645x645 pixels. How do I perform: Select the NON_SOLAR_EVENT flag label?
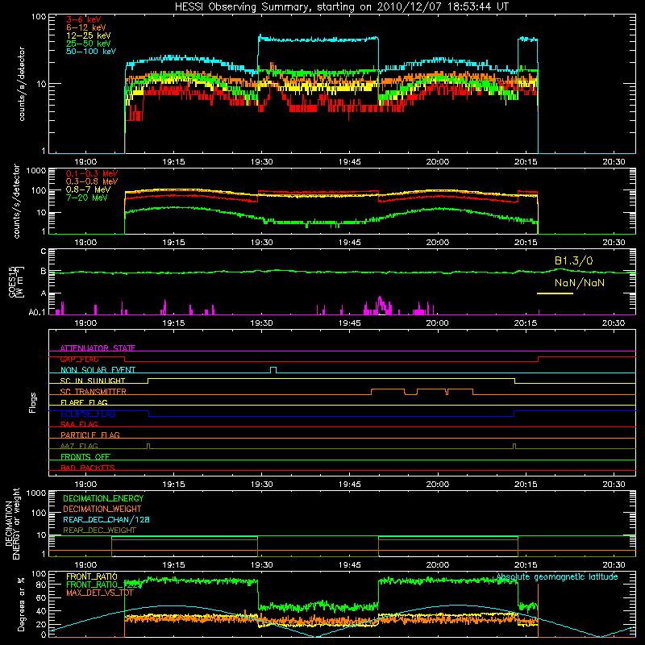click(98, 370)
